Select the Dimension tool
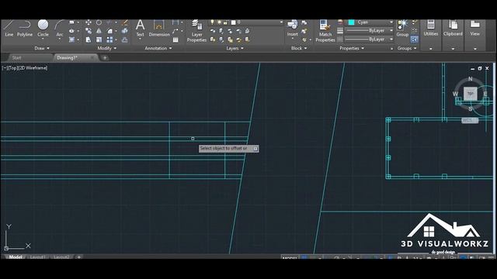The image size is (497, 279). tap(159, 28)
